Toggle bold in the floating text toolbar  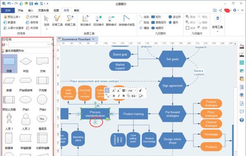pyautogui.click(x=114, y=96)
